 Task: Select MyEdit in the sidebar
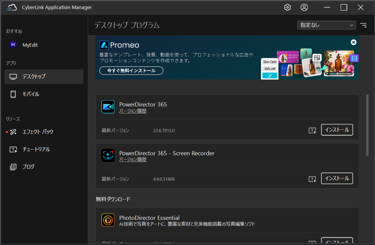coord(30,45)
